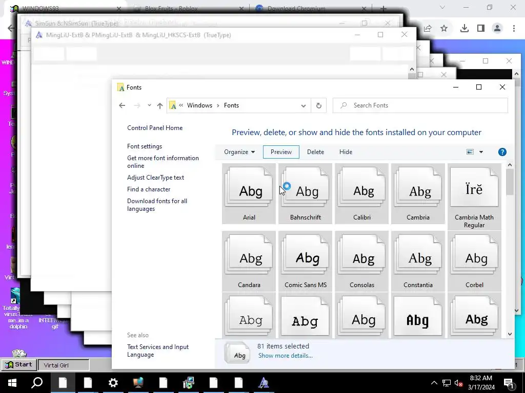The width and height of the screenshot is (525, 393).
Task: Open a new browser tab
Action: click(383, 9)
